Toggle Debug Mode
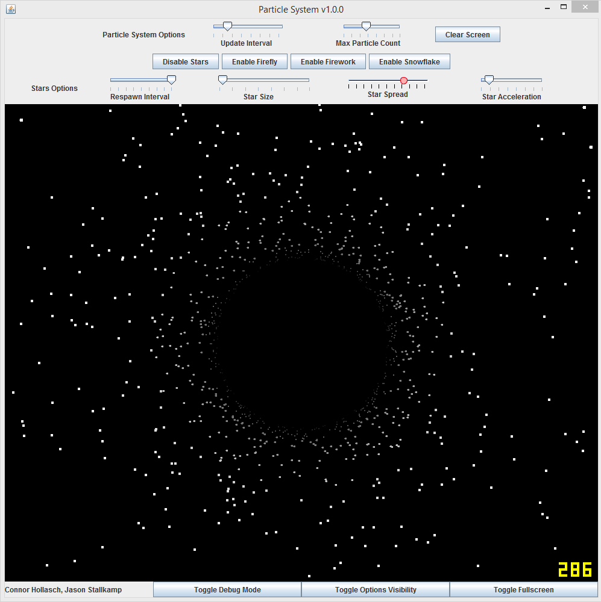 tap(227, 590)
